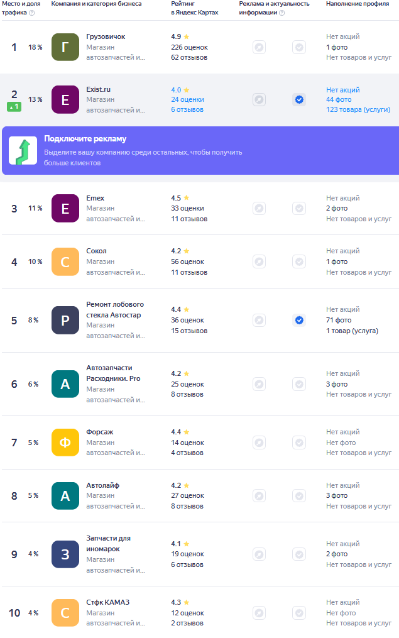The image size is (399, 638).
Task: Open the Exist.ru 4.0 rating link
Action: coord(180,90)
